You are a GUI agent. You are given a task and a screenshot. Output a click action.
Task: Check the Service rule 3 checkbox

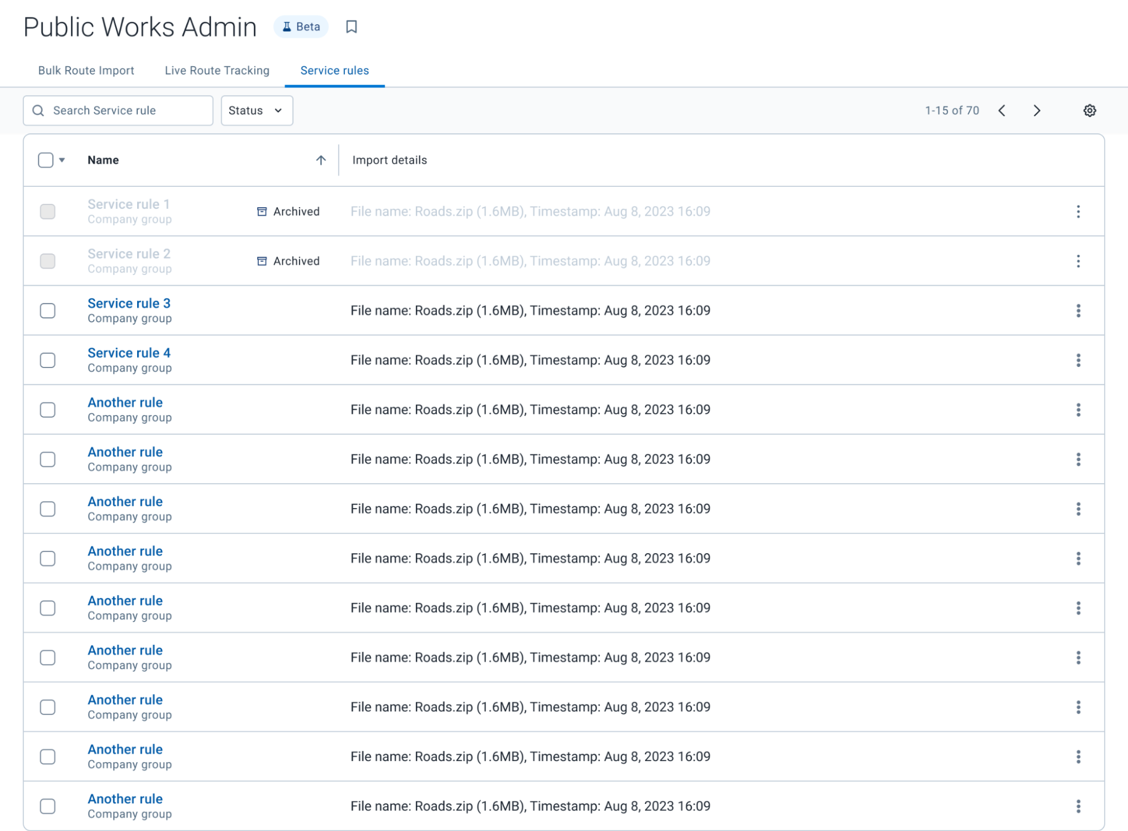click(48, 310)
